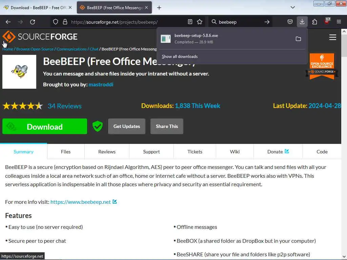
Task: Open the Firefox application menu
Action: pyautogui.click(x=339, y=22)
